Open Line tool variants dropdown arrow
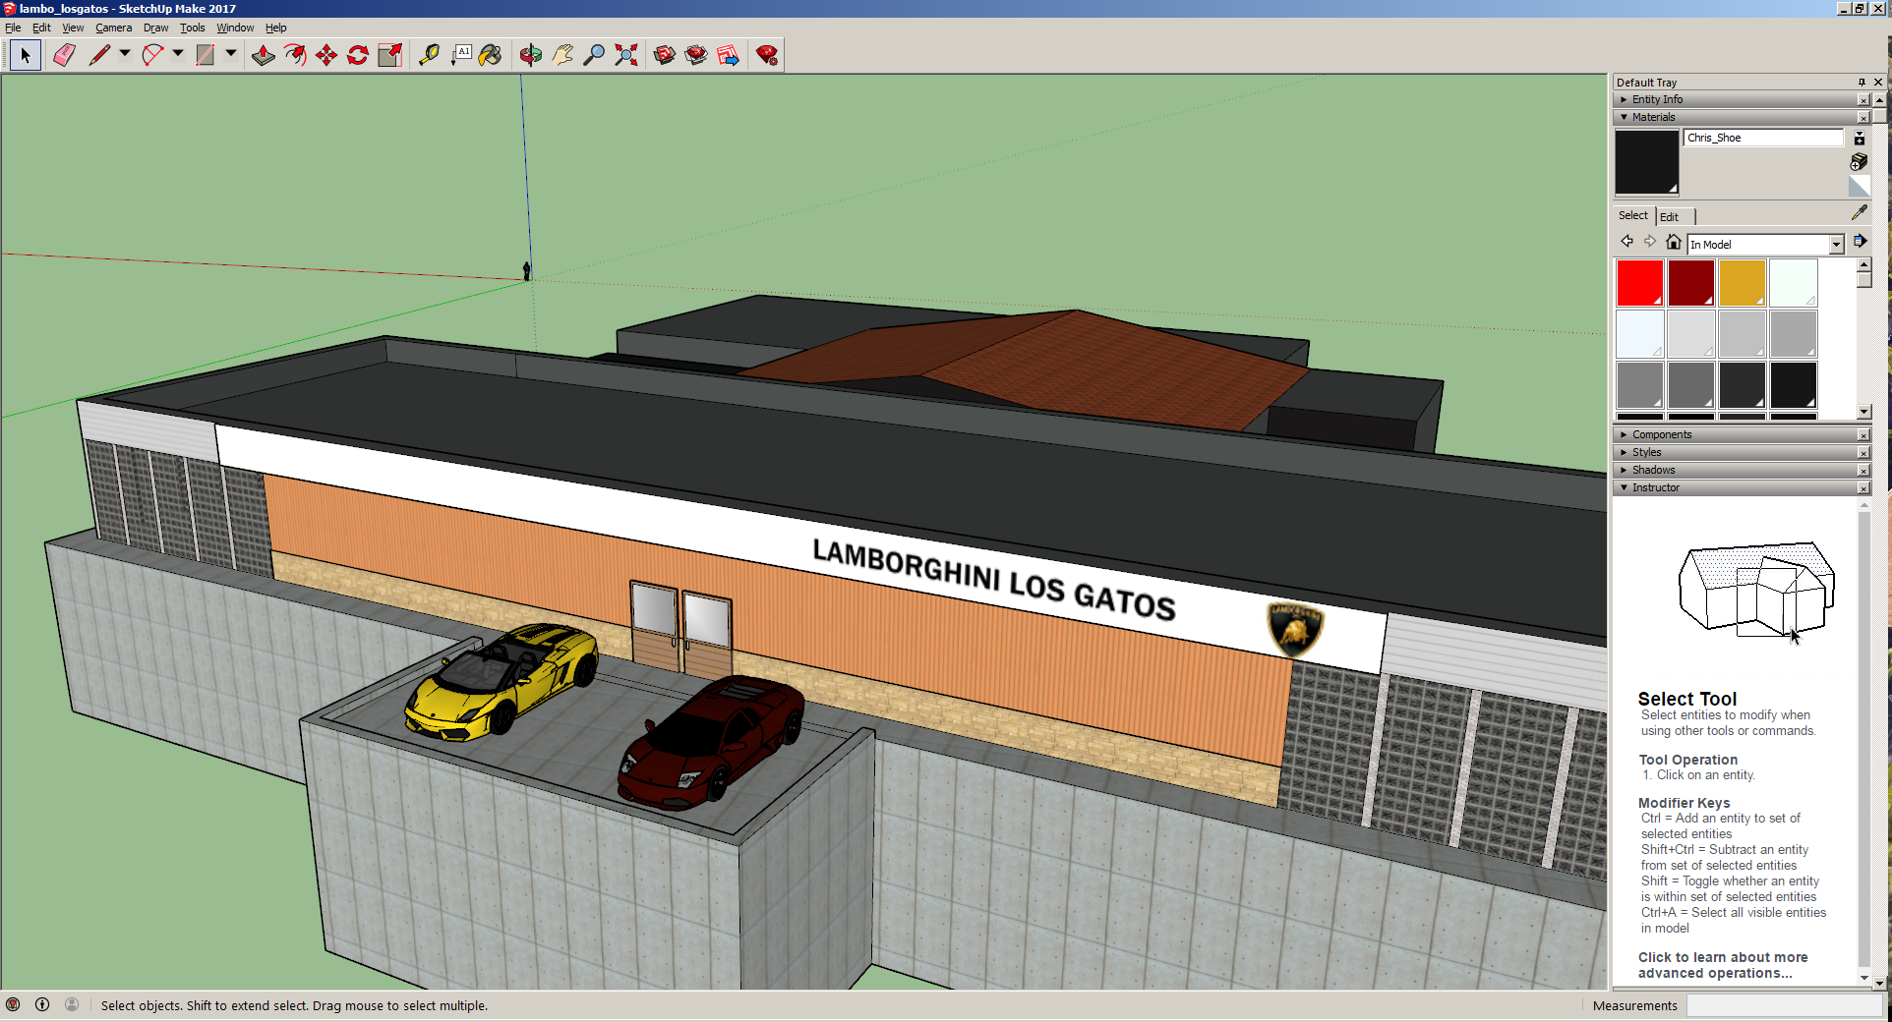This screenshot has width=1892, height=1022. (x=125, y=54)
